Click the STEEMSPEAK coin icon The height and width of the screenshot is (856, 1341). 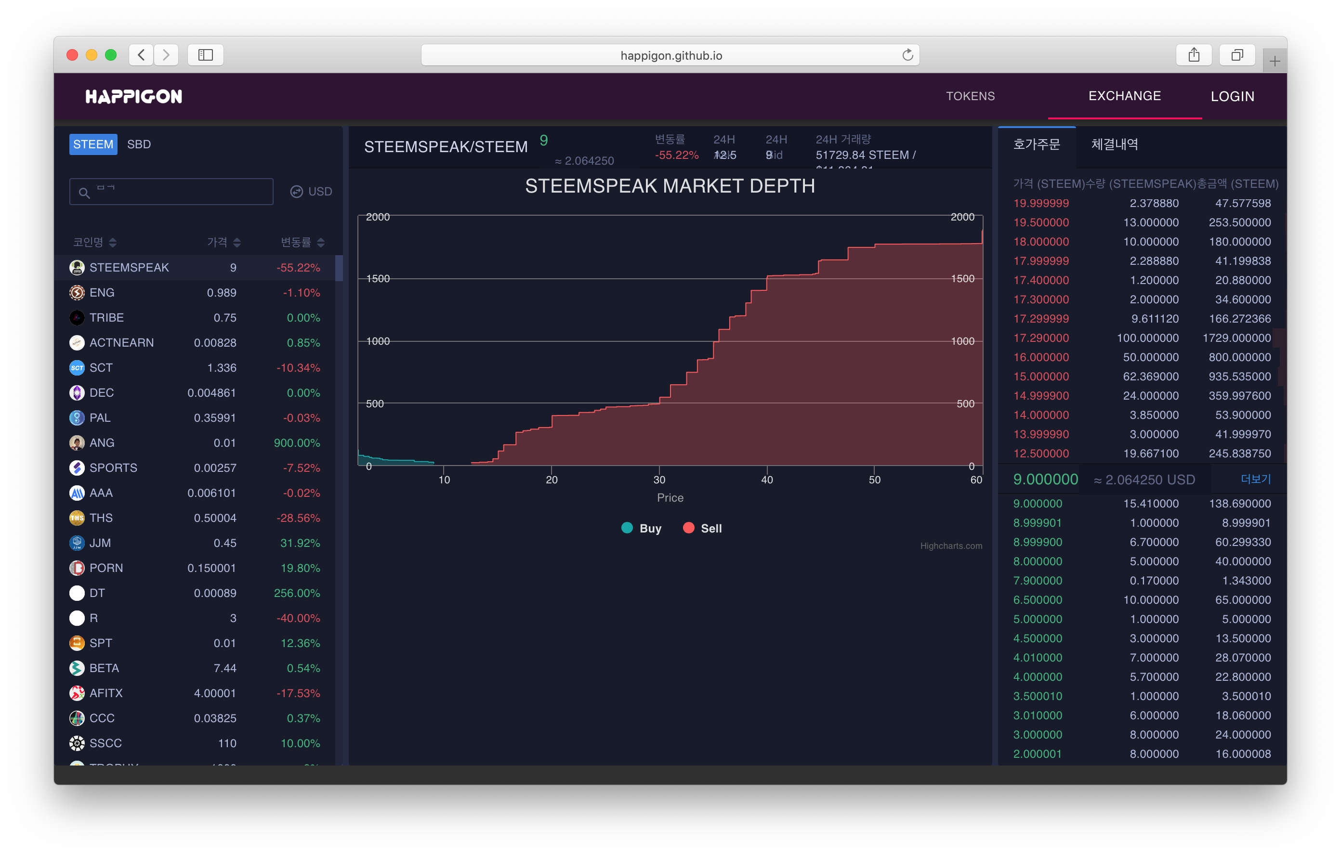(x=77, y=268)
